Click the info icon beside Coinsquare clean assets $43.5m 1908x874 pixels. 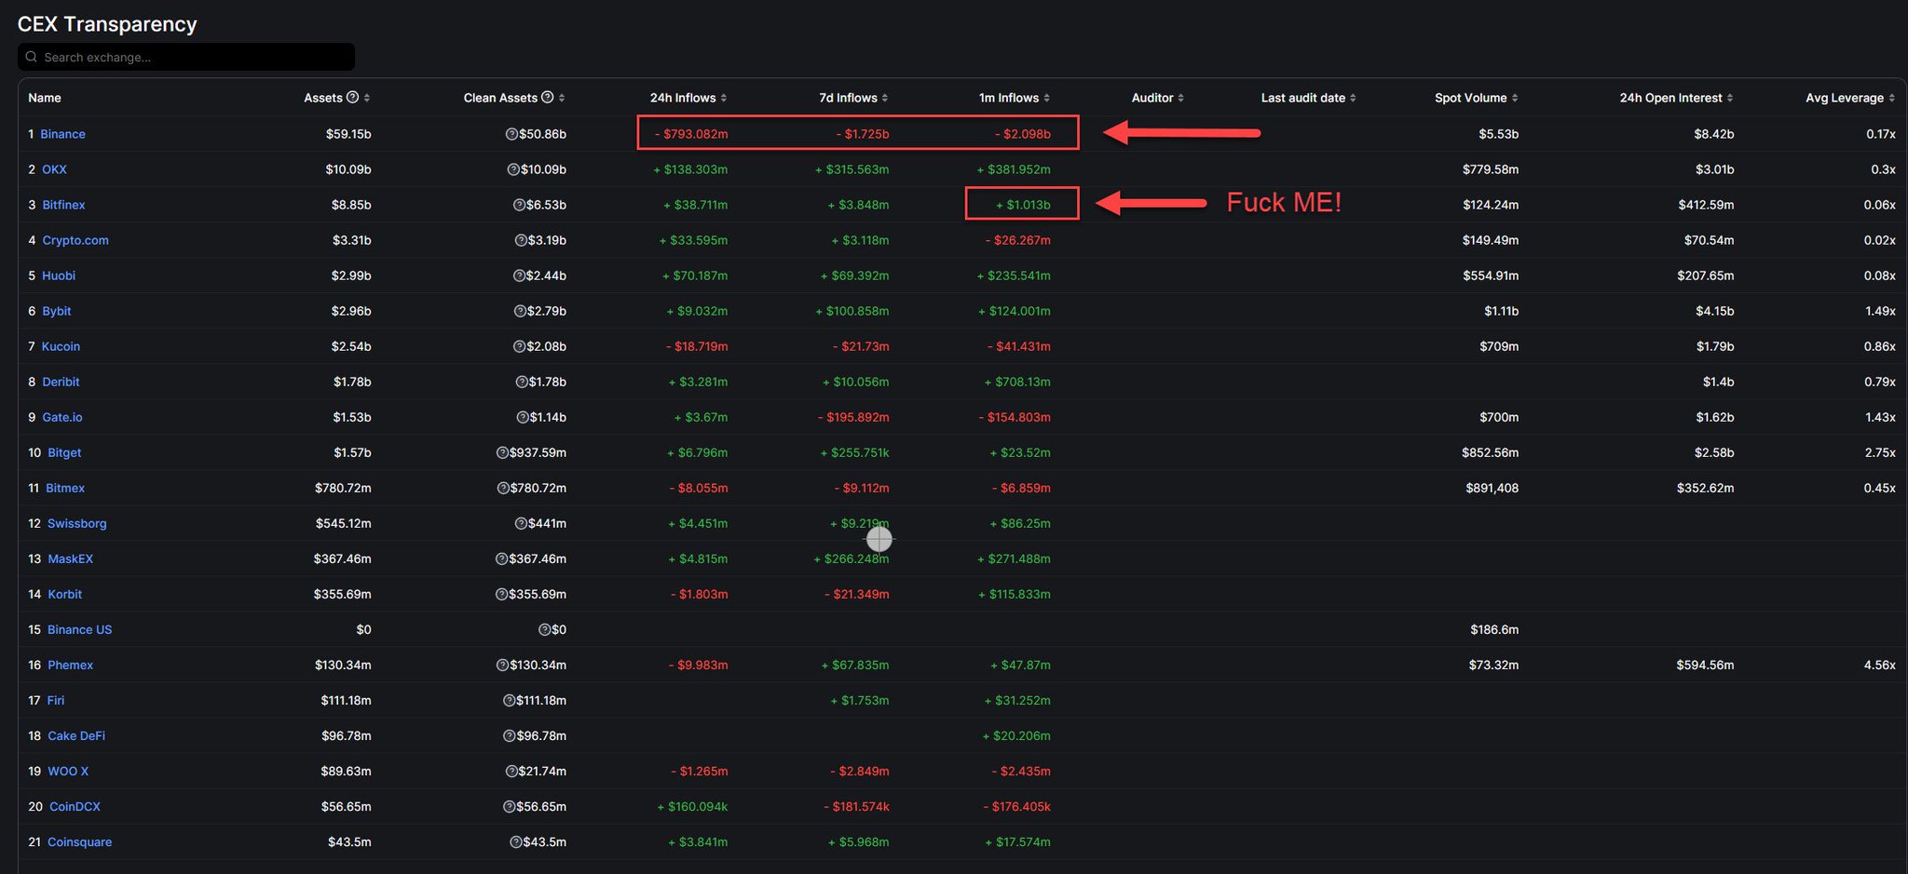515,841
